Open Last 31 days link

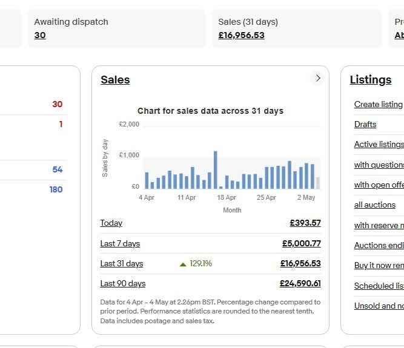122,264
